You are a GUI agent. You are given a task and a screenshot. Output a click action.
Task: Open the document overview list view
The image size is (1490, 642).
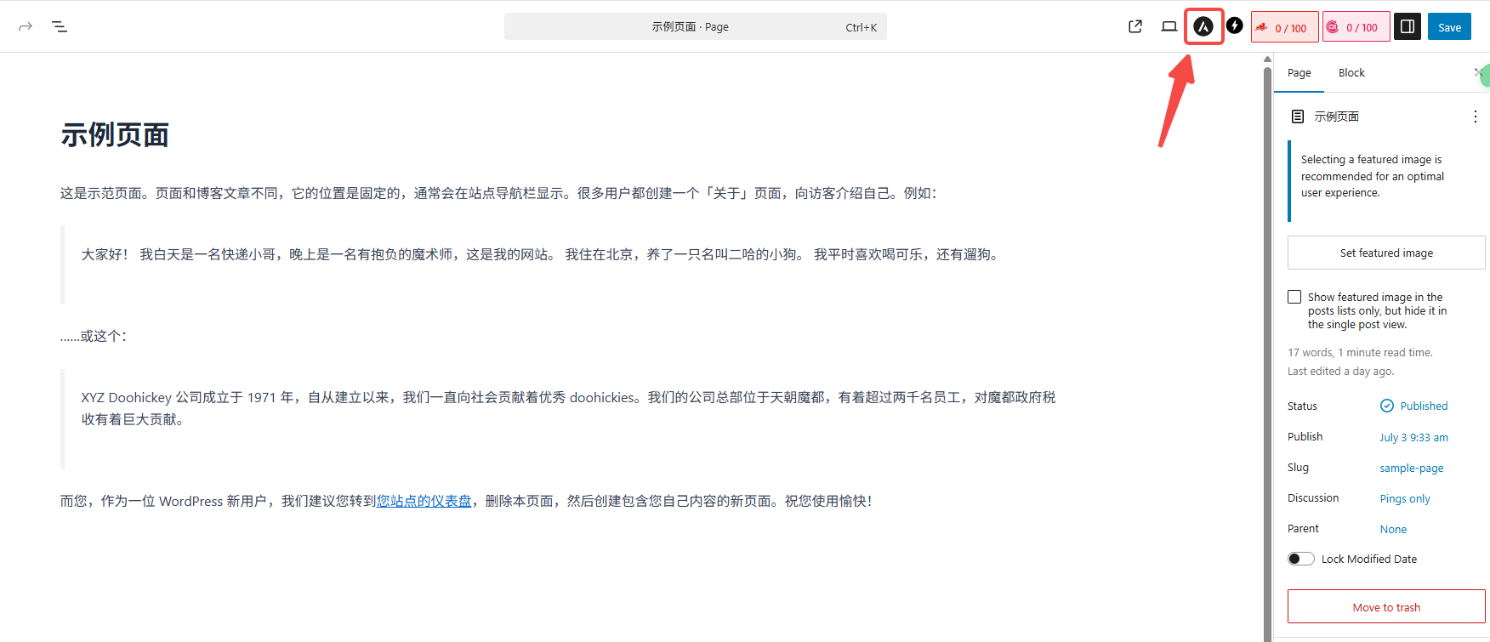pos(60,26)
